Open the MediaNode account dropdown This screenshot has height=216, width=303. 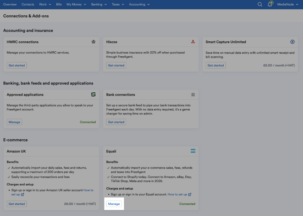coord(288,4)
